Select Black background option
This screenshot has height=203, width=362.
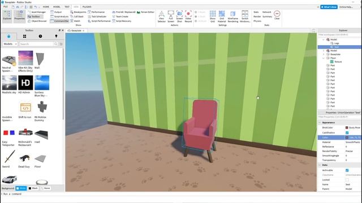click(33, 188)
